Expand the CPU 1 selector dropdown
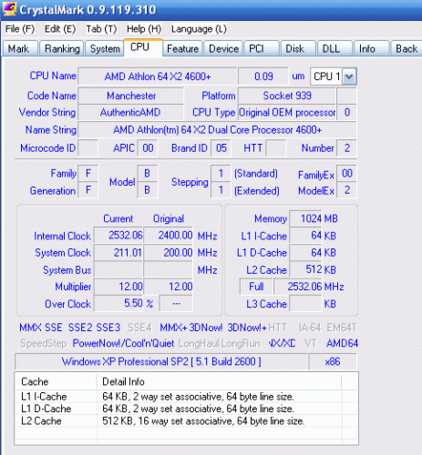 coord(349,76)
